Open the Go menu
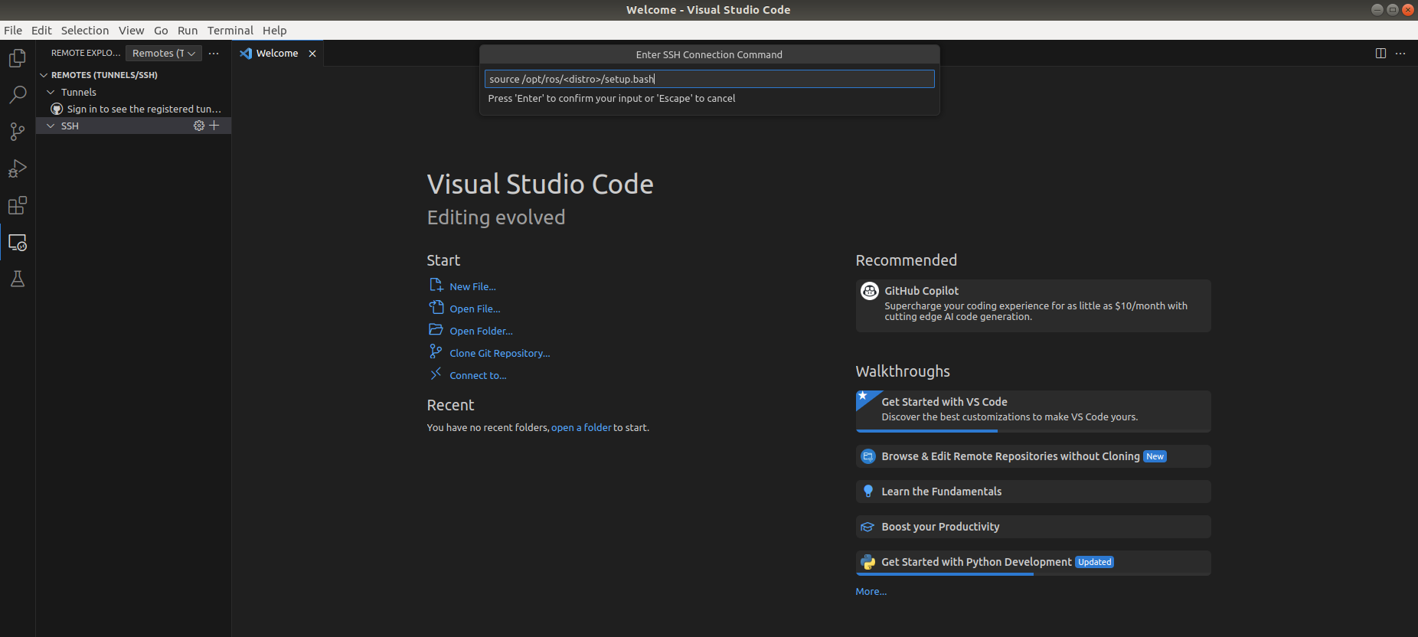The height and width of the screenshot is (637, 1418). click(x=161, y=31)
